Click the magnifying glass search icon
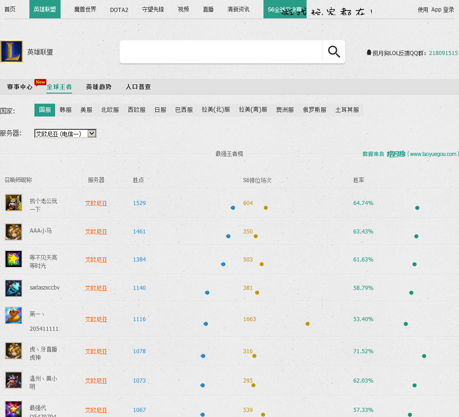 334,52
